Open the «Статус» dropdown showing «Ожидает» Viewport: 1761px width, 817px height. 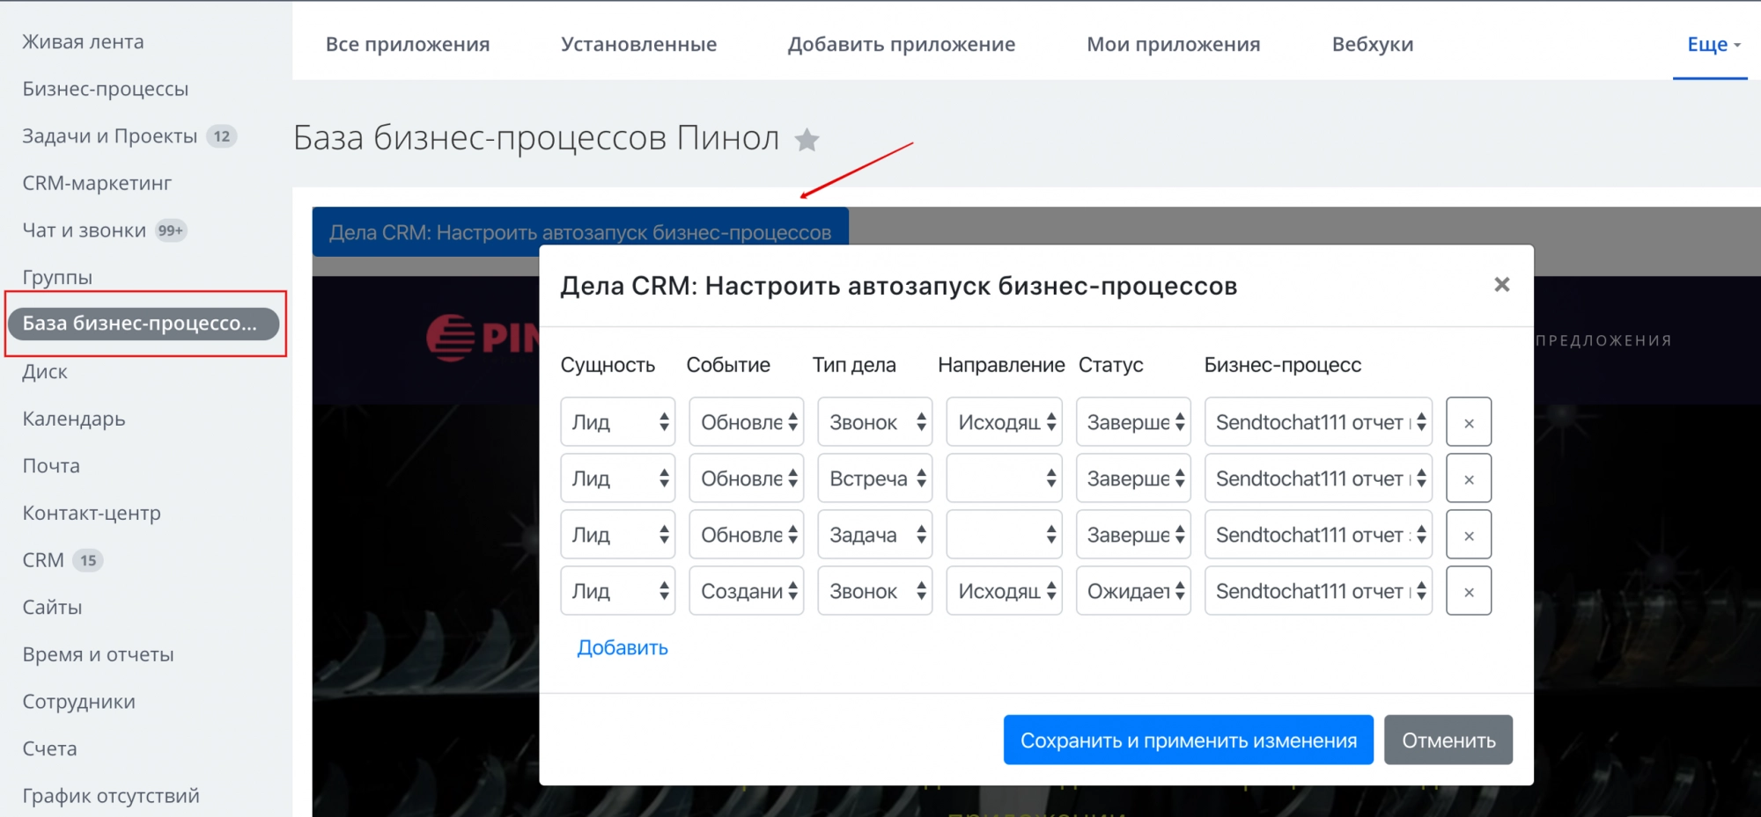pyautogui.click(x=1132, y=590)
